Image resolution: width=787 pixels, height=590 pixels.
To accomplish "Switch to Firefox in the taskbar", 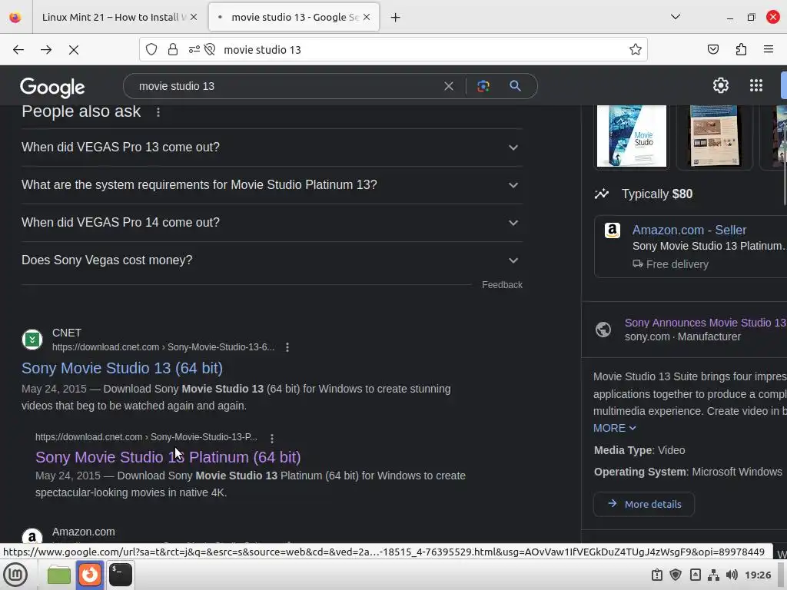I will [x=90, y=575].
